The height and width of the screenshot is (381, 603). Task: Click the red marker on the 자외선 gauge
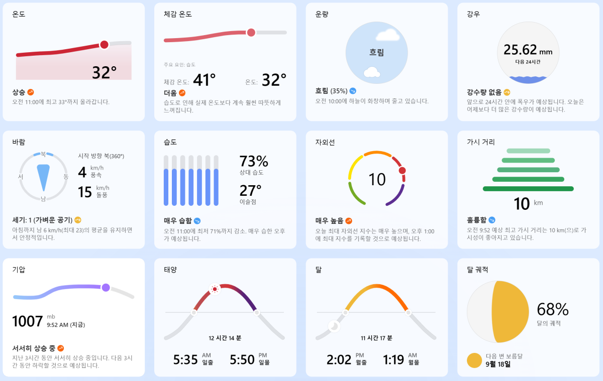[x=402, y=171]
